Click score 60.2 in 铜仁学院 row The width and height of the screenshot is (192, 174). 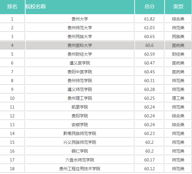pyautogui.click(x=149, y=151)
